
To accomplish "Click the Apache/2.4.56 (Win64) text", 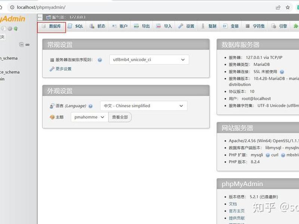I will [x=250, y=141].
